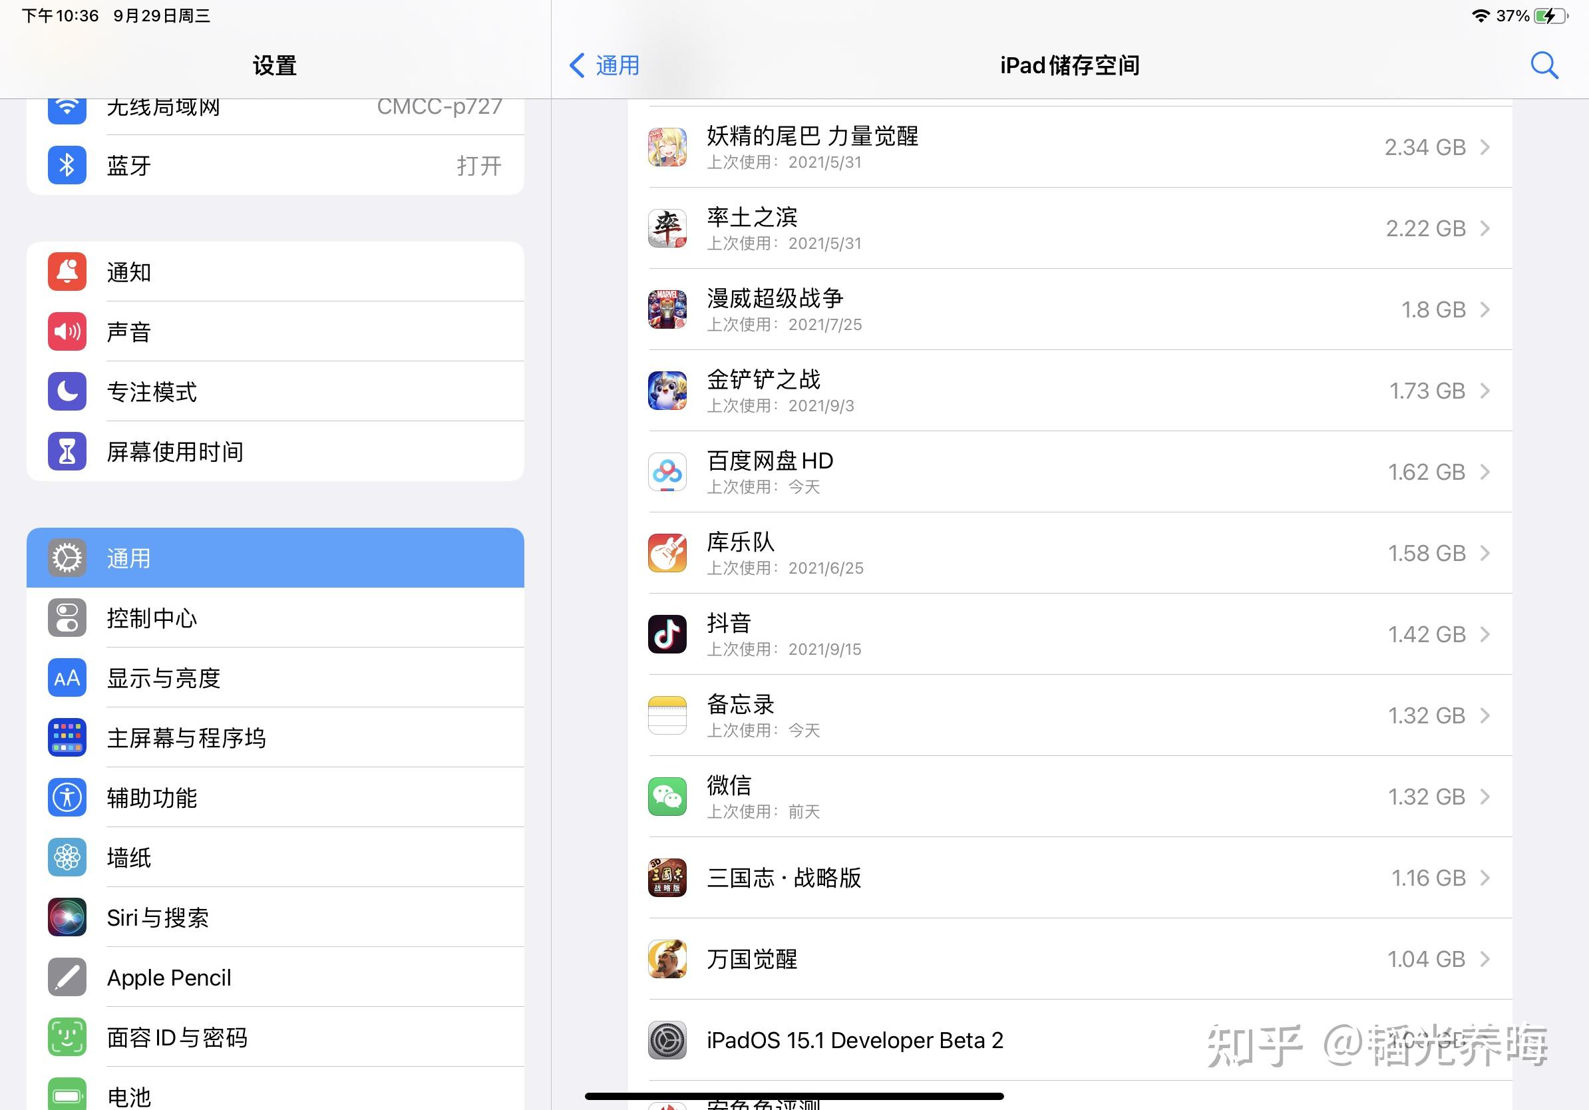This screenshot has width=1589, height=1110.
Task: Open 屏幕使用时间 settings
Action: pos(277,452)
